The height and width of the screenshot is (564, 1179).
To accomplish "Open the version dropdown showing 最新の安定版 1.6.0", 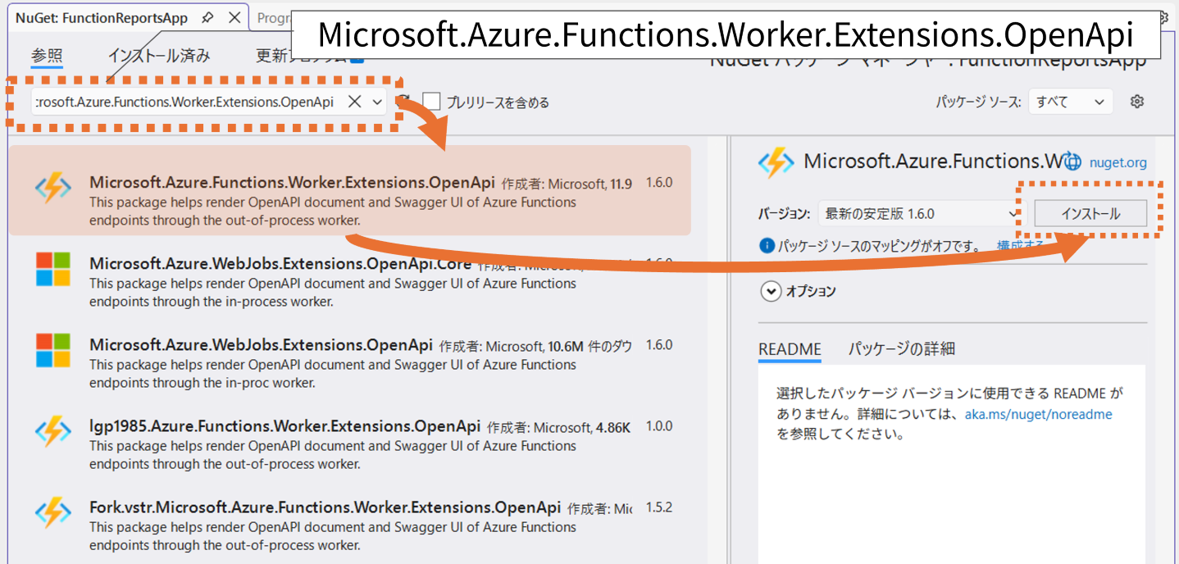I will [918, 213].
